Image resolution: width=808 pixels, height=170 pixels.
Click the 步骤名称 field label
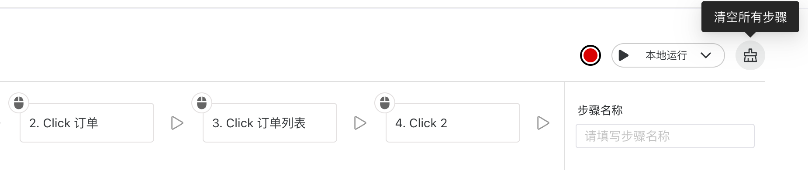point(600,110)
